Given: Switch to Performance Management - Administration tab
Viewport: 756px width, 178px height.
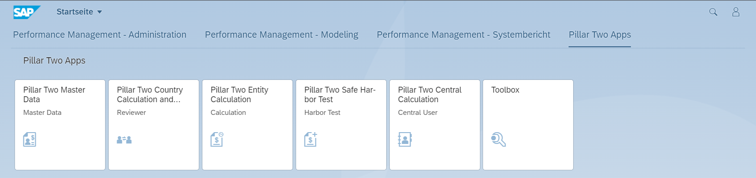Looking at the screenshot, I should point(100,35).
